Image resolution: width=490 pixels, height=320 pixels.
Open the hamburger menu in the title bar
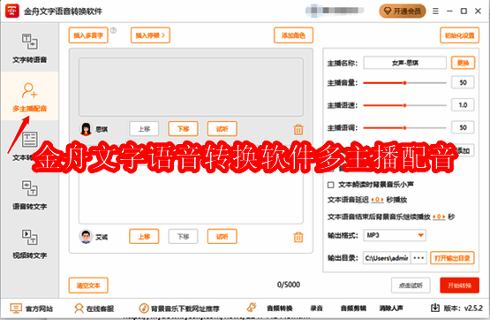tap(435, 11)
